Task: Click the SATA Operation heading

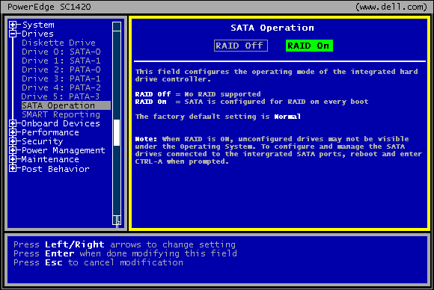Action: point(272,28)
